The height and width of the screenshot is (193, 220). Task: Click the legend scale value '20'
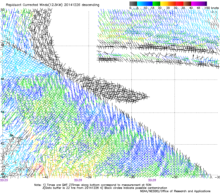pyautogui.click(x=160, y=8)
